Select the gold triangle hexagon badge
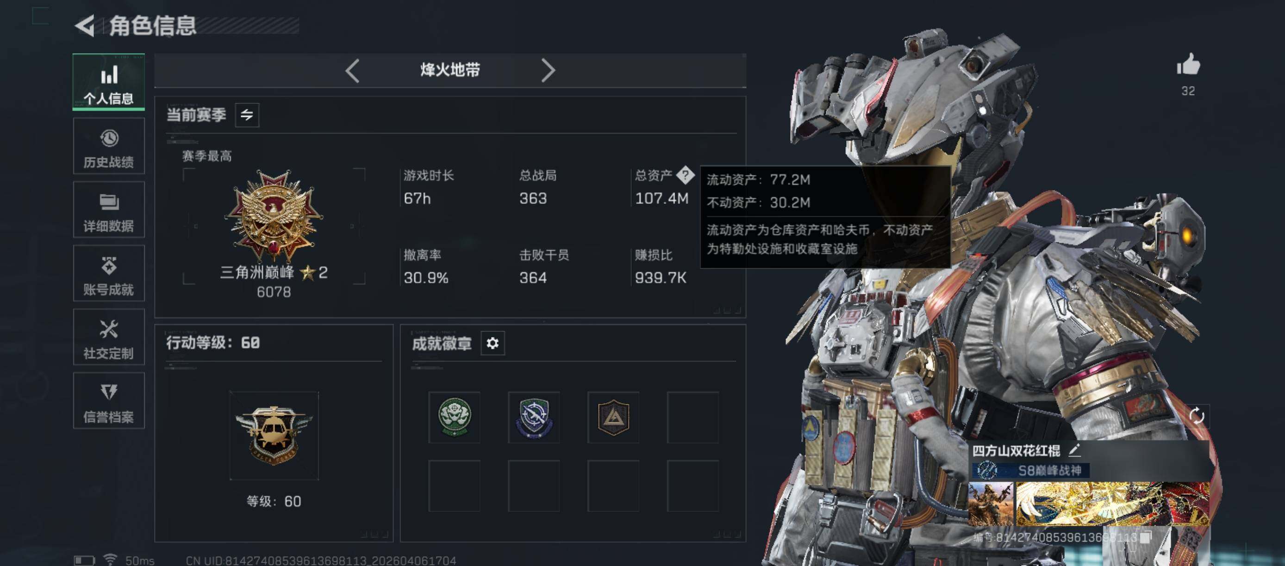1285x566 pixels. tap(613, 417)
